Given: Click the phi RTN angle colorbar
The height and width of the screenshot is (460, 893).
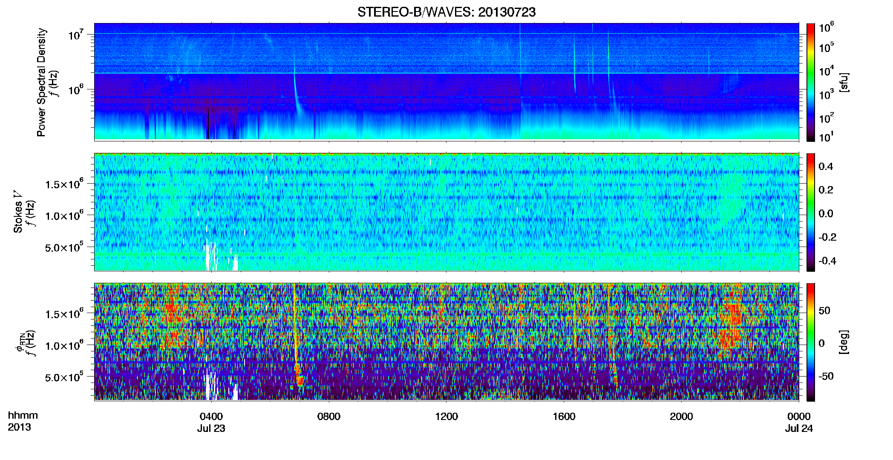Looking at the screenshot, I should 811,342.
